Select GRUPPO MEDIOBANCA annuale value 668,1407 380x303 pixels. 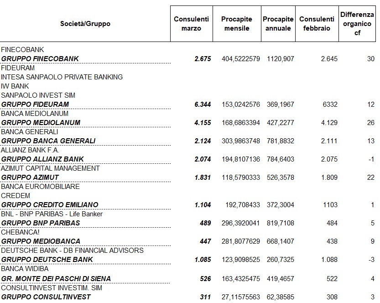click(x=281, y=241)
